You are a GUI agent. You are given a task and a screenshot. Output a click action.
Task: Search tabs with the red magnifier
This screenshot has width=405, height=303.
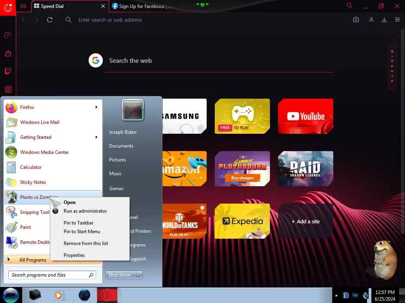point(349,6)
